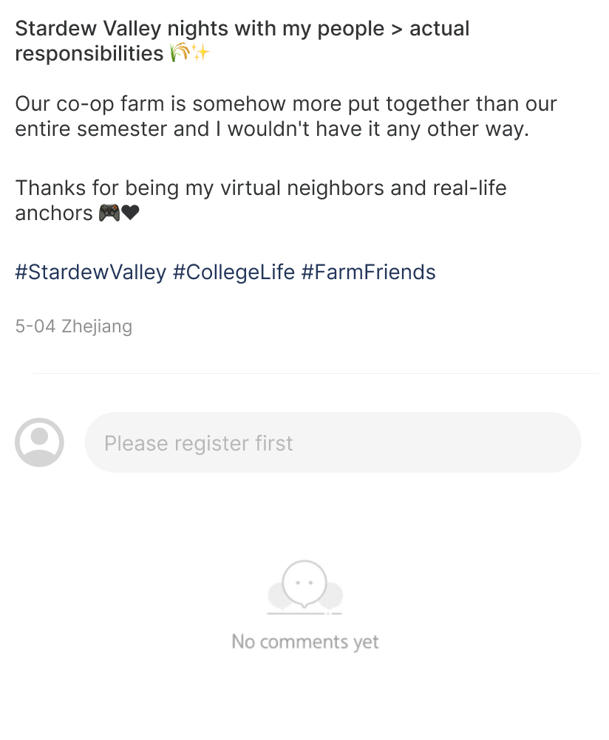Tap the "Thanks for being my virtual neighbors" line
This screenshot has width=609, height=740.
click(261, 188)
